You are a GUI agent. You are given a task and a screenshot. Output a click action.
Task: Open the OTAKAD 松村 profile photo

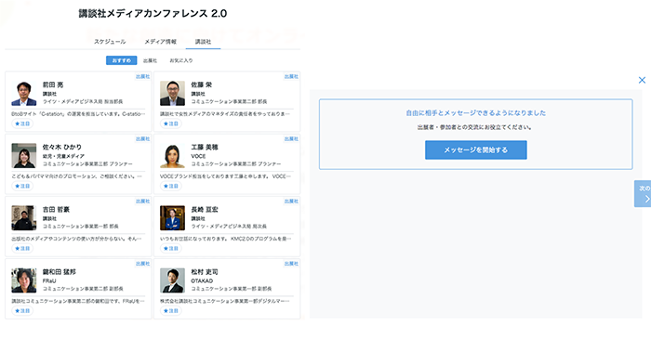click(x=172, y=280)
